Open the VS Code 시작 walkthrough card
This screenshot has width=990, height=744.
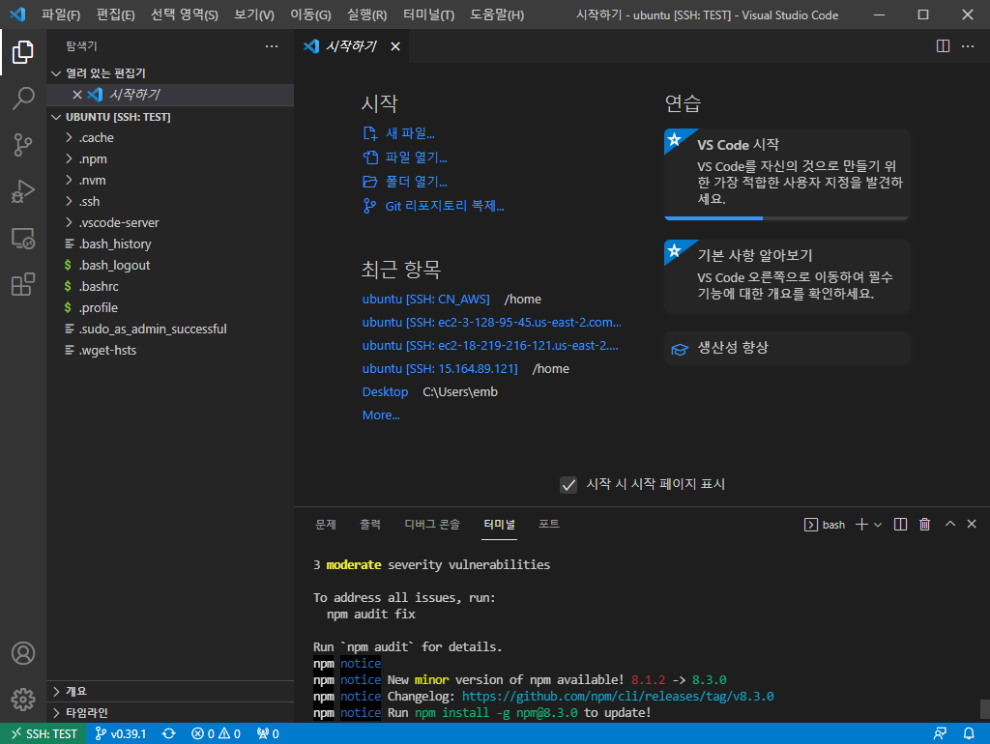pyautogui.click(x=786, y=174)
